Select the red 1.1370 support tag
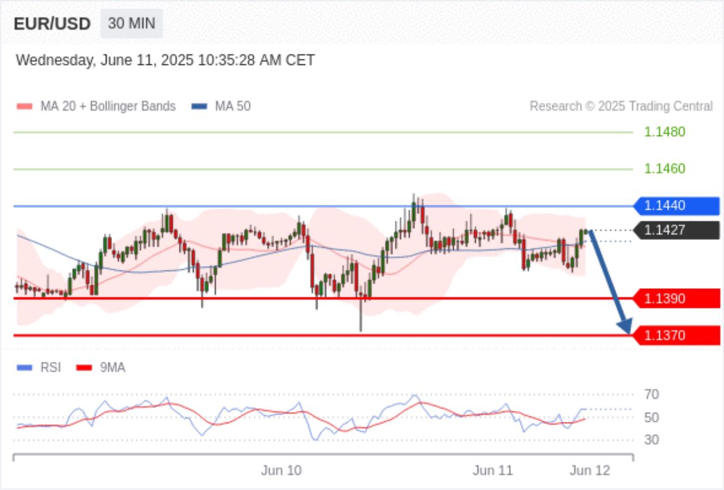The height and width of the screenshot is (490, 724). point(676,335)
